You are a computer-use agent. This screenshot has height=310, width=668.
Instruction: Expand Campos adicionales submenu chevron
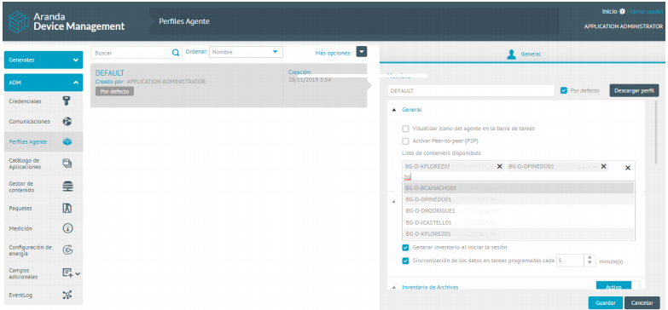point(78,273)
